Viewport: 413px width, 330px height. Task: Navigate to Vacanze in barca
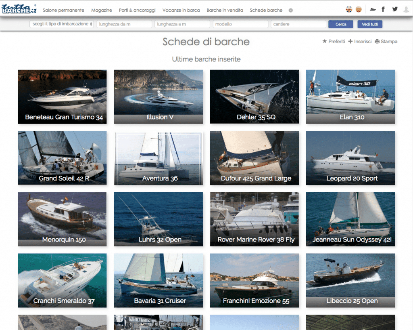181,10
